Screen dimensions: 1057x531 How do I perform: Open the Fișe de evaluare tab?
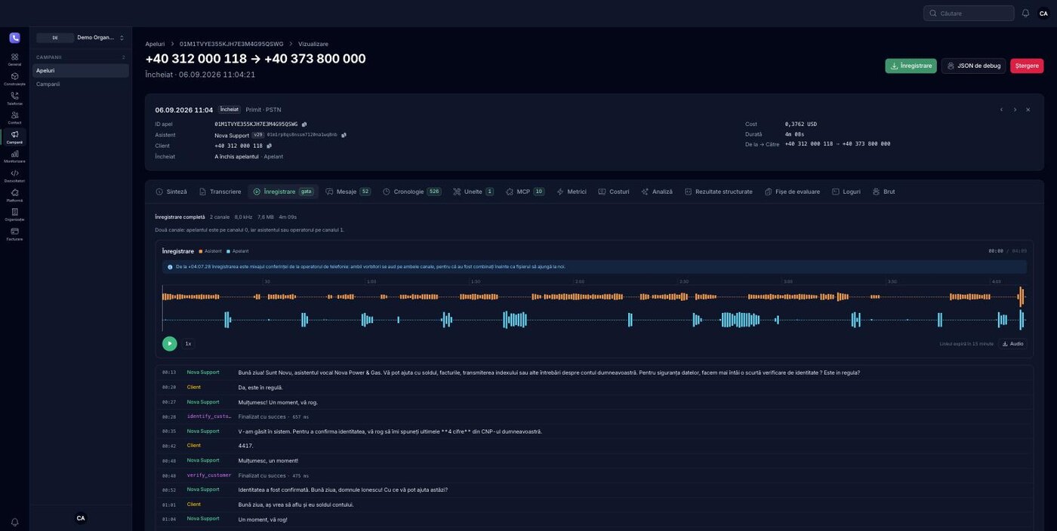tap(792, 192)
